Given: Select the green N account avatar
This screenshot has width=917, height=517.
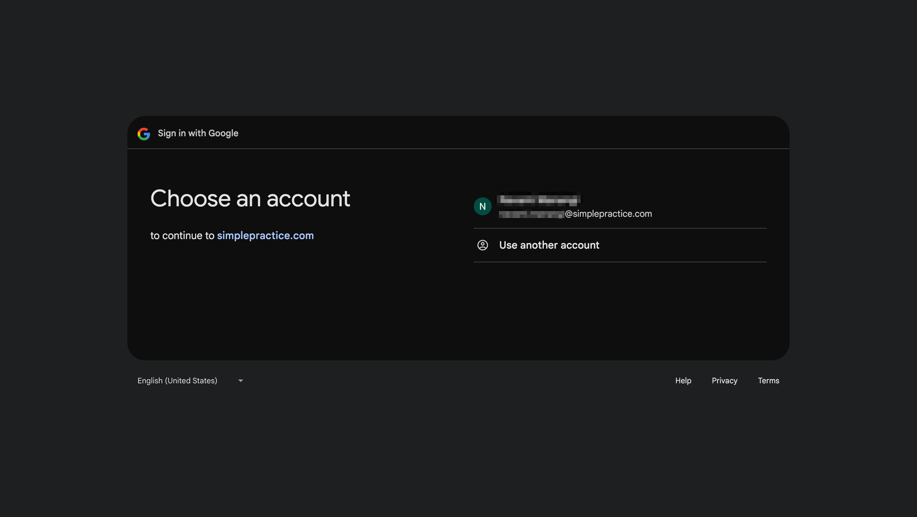Looking at the screenshot, I should coord(482,206).
